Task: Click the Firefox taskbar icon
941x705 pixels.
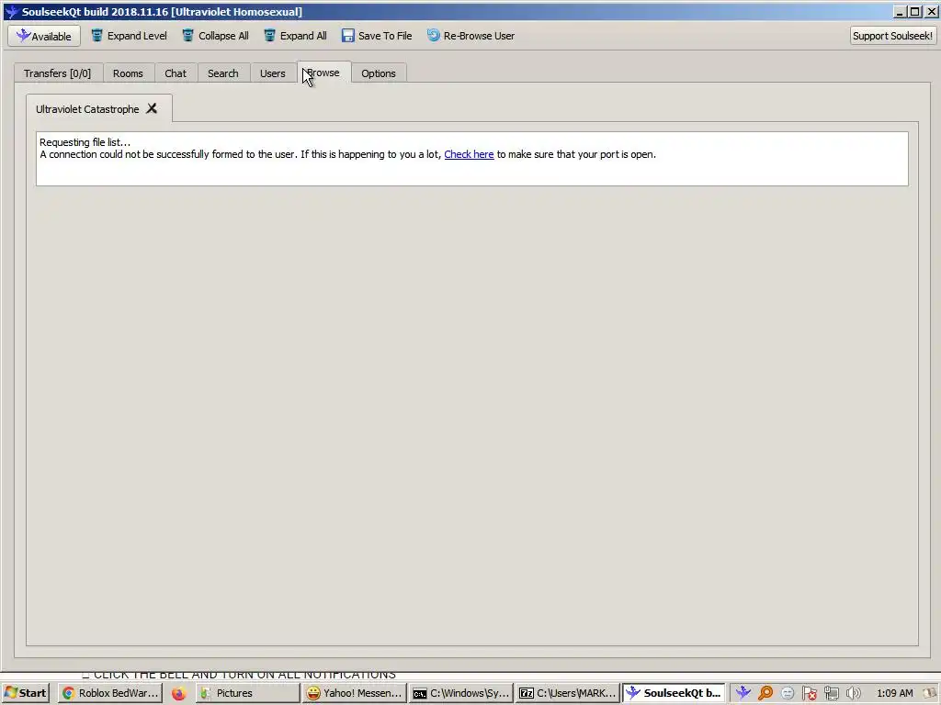Action: 178,693
